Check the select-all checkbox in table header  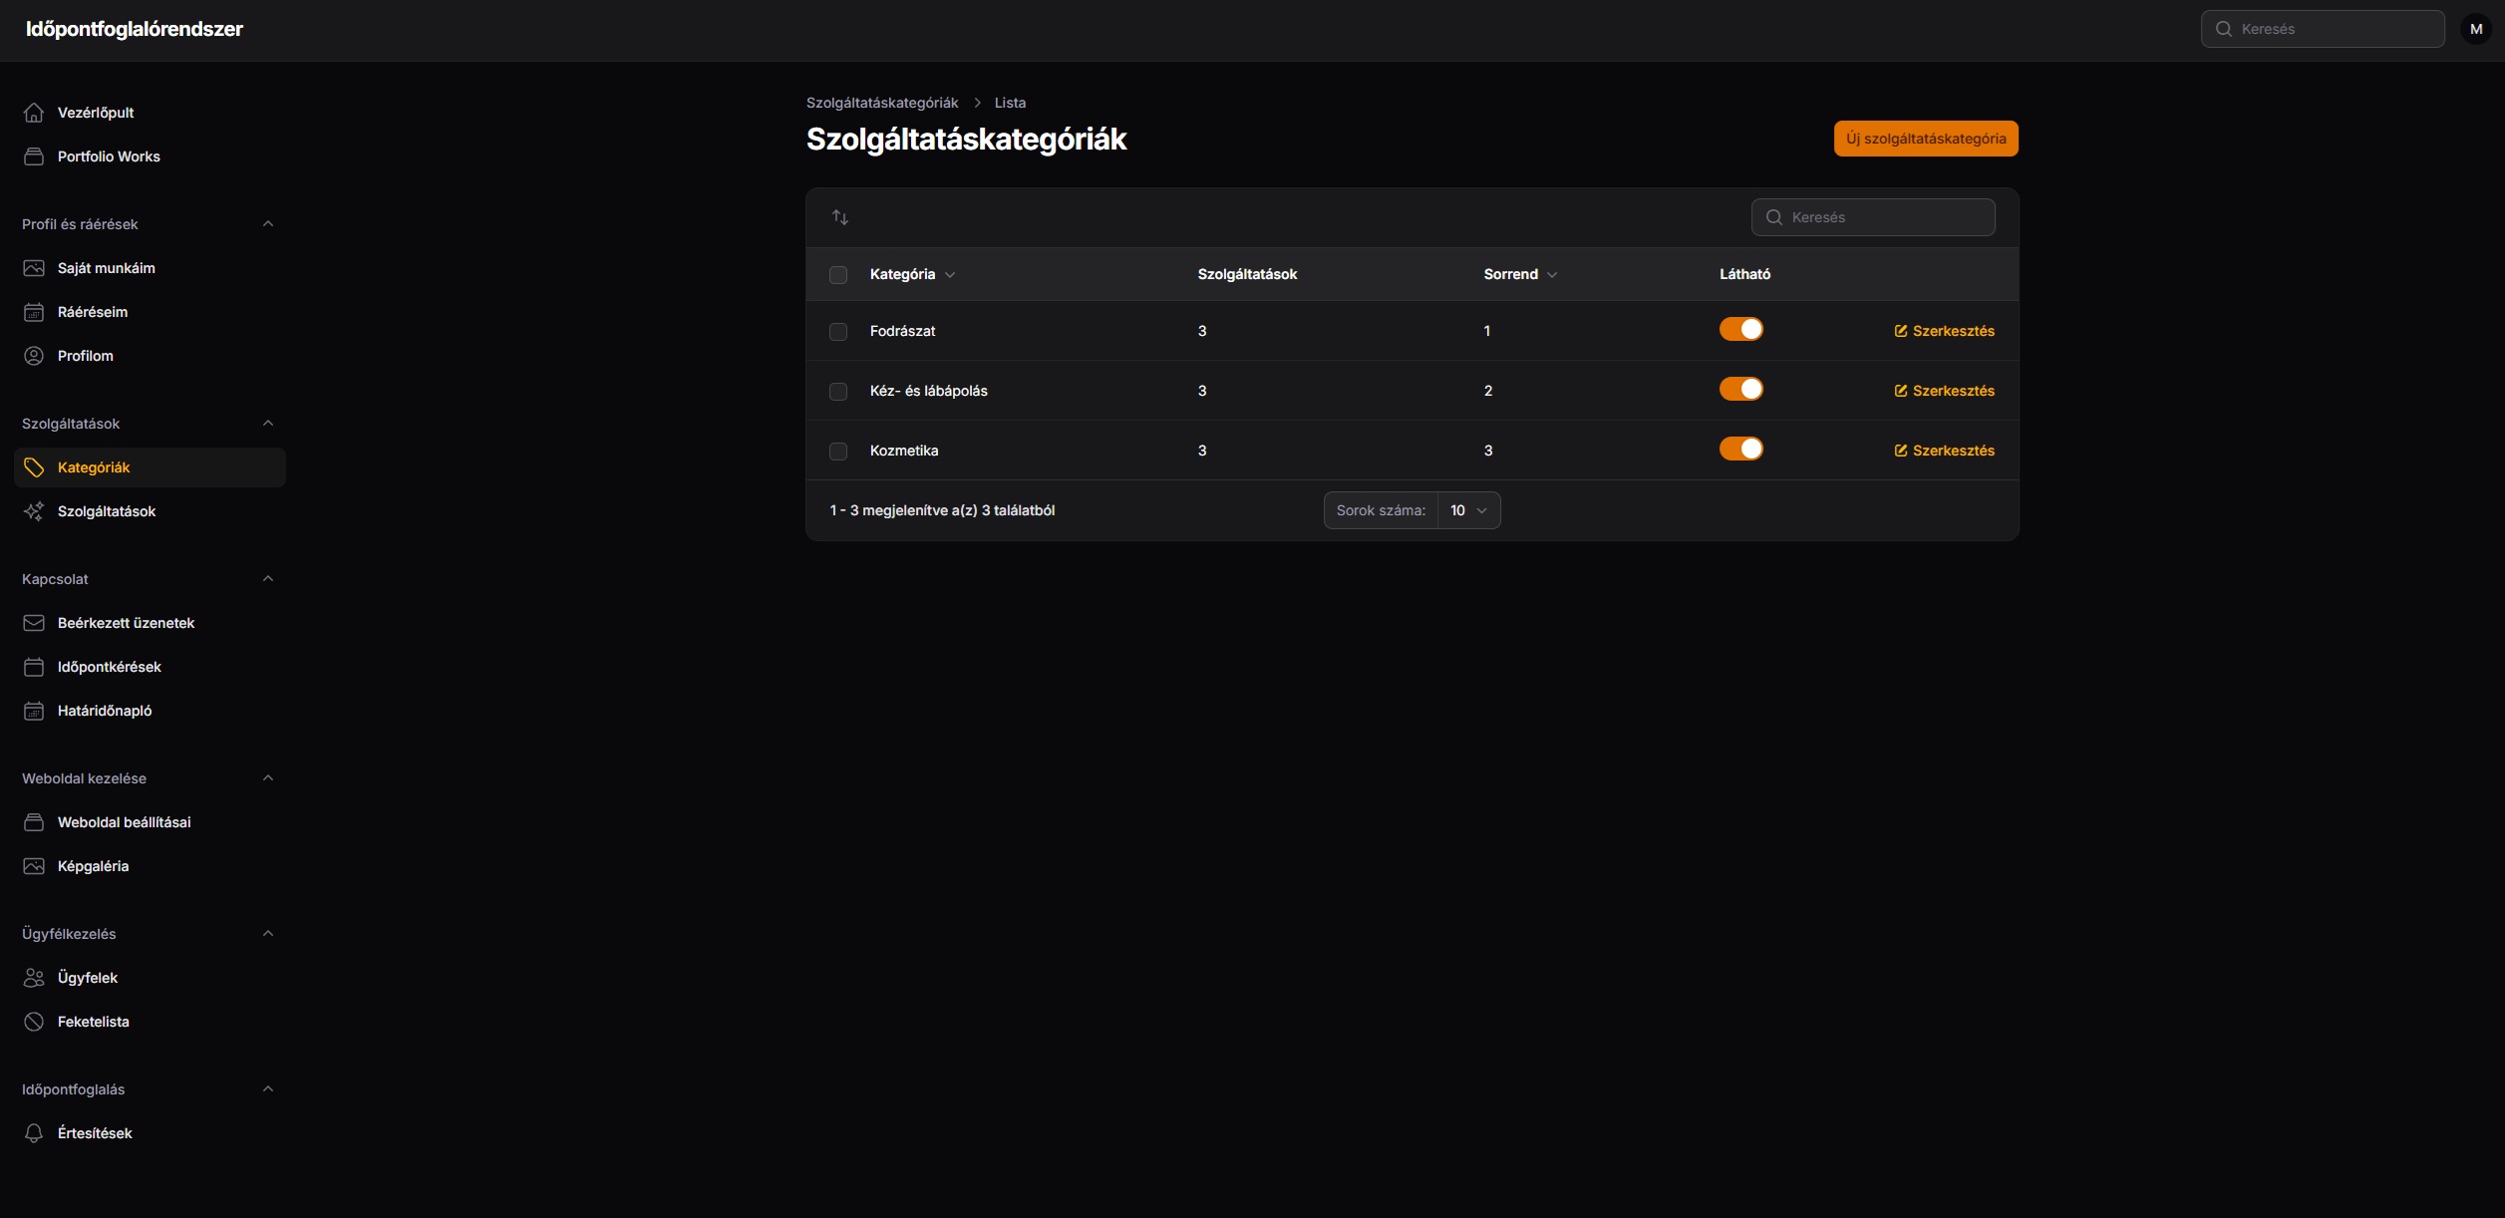pyautogui.click(x=838, y=275)
